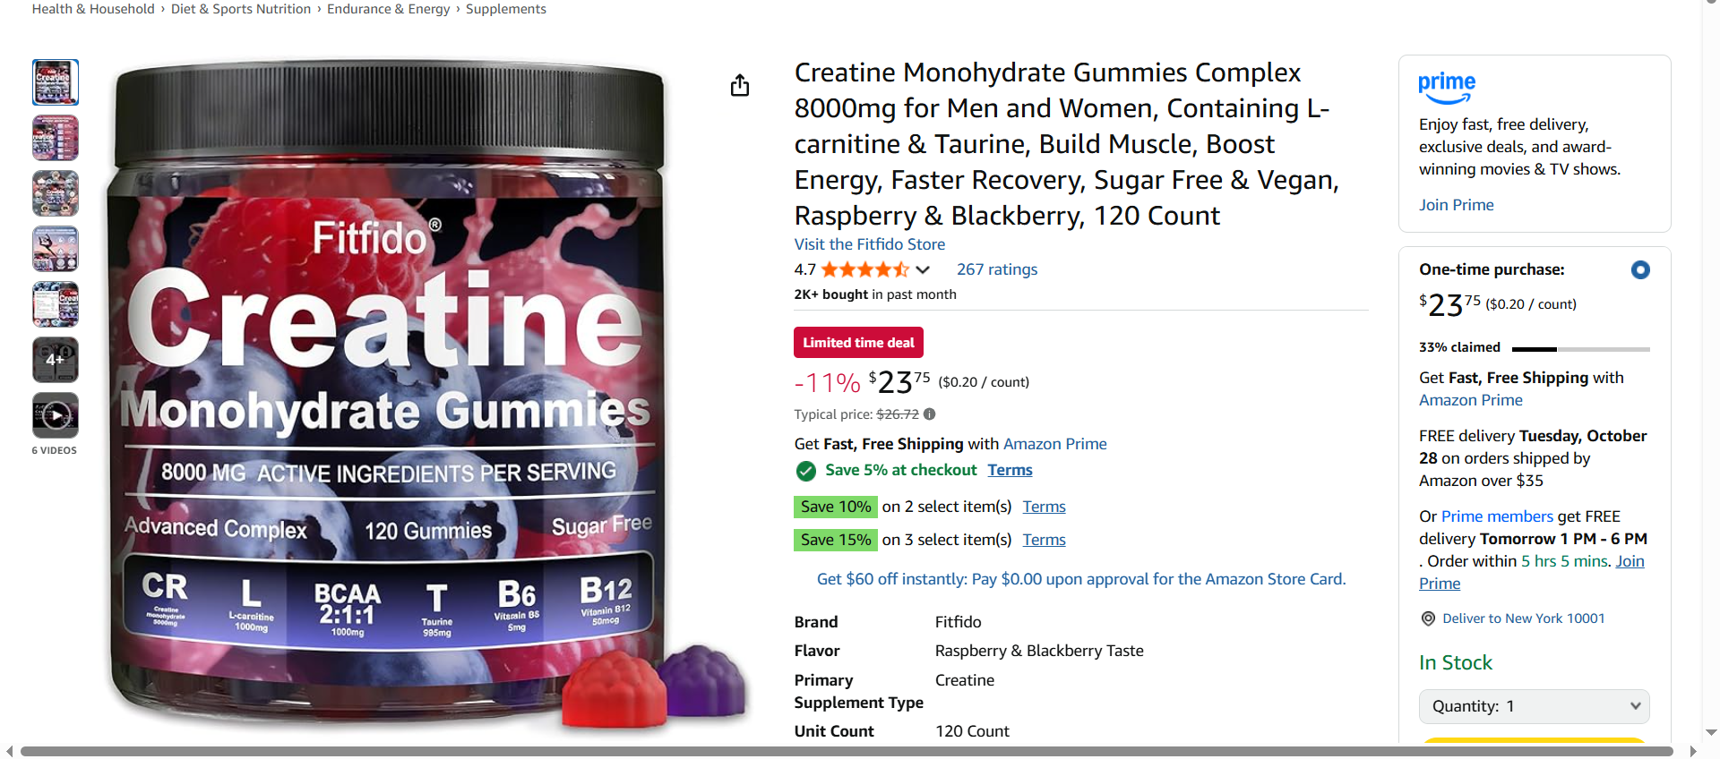The image size is (1720, 759).
Task: Open the 4+ more images thumbnail
Action: click(x=56, y=360)
